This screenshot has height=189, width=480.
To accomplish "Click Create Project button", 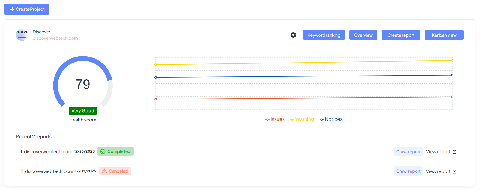I will click(27, 9).
